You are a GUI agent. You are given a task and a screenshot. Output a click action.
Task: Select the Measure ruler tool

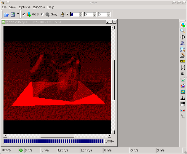(183, 61)
